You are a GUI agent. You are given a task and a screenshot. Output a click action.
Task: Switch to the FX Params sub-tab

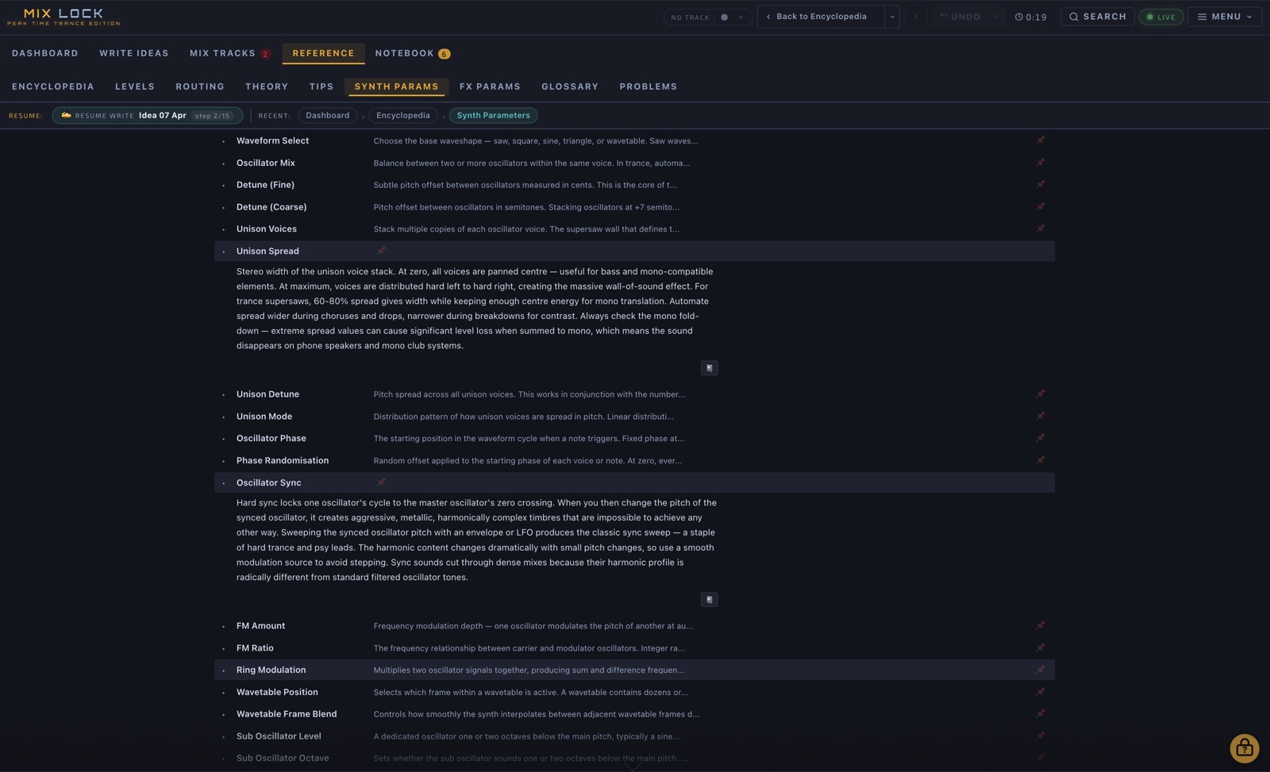coord(490,86)
